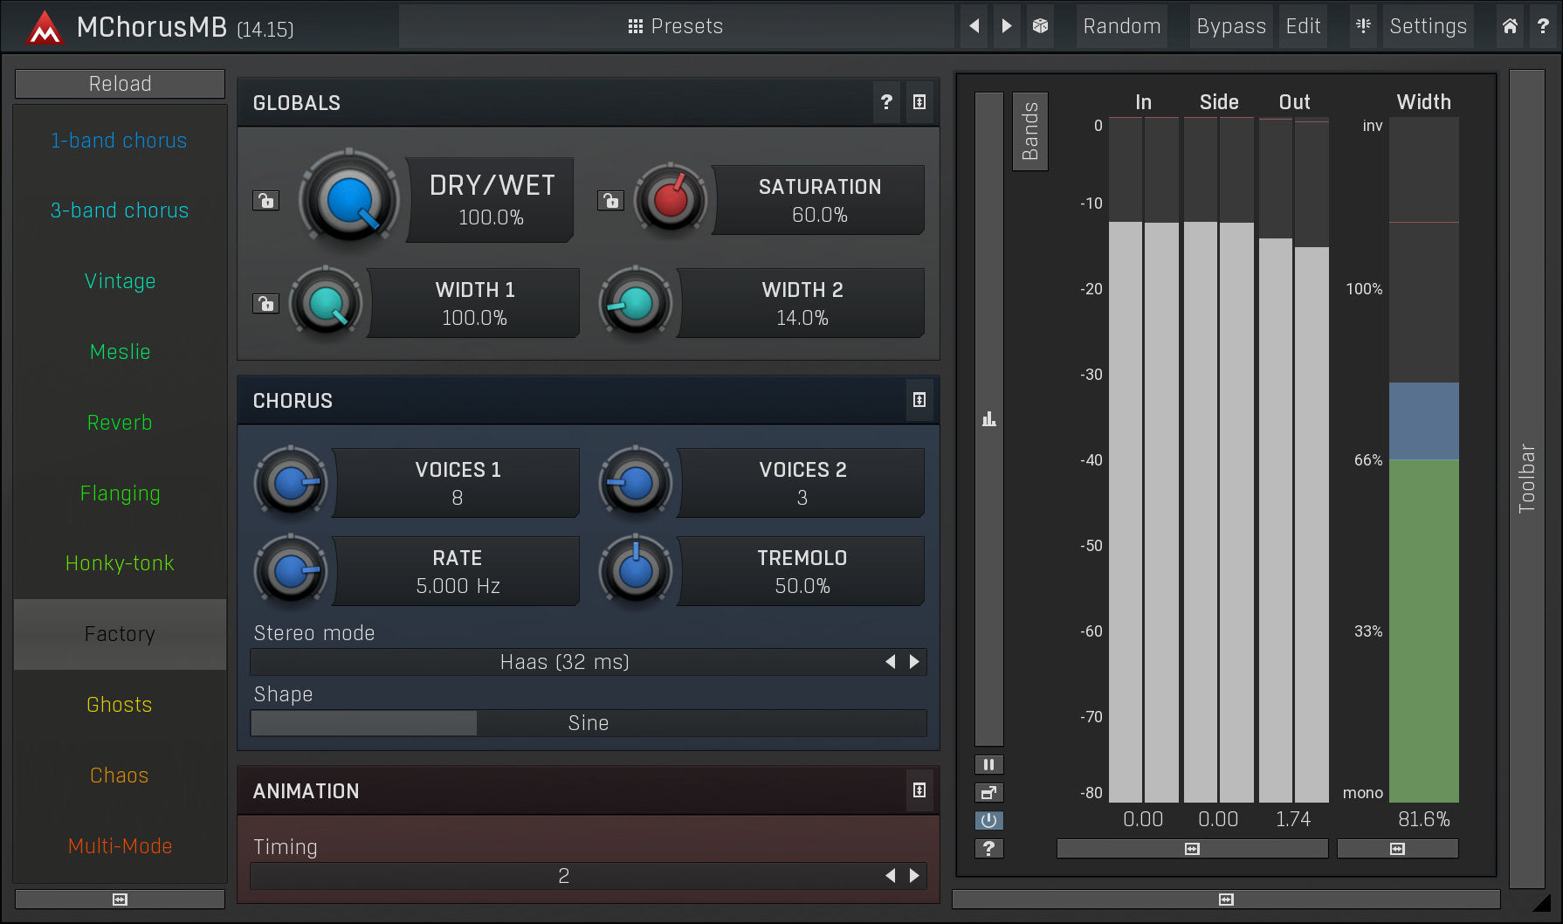The width and height of the screenshot is (1563, 924).
Task: Go to previous preset arrow
Action: (x=974, y=26)
